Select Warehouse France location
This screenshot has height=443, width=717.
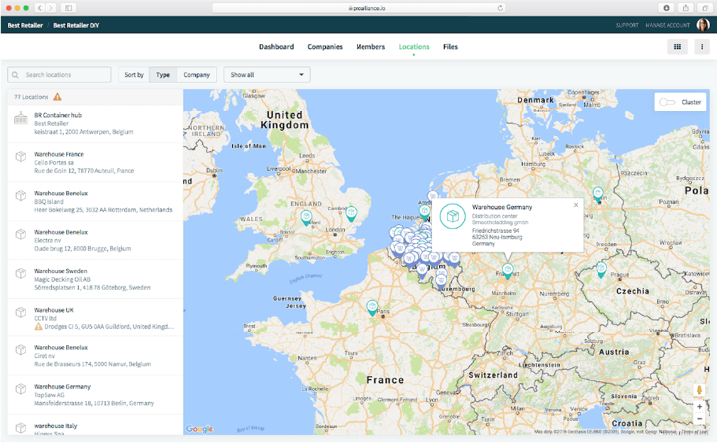click(x=96, y=162)
